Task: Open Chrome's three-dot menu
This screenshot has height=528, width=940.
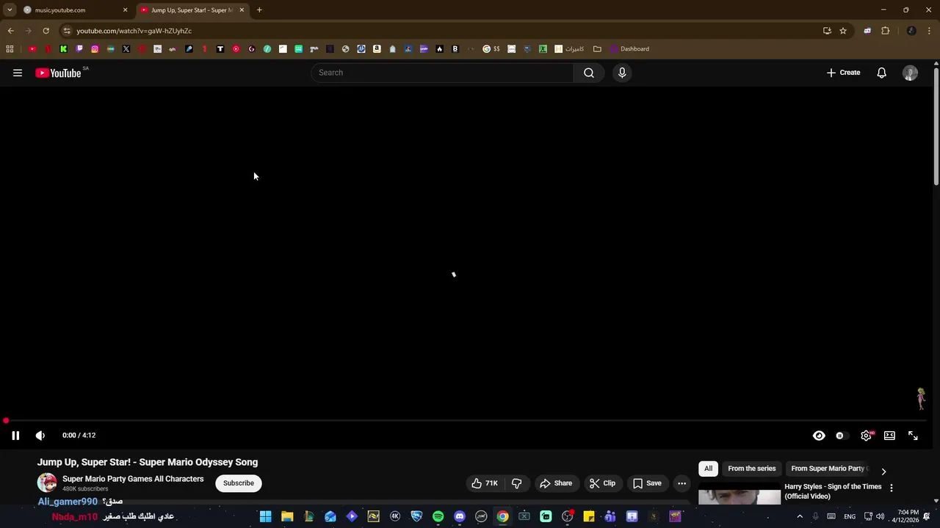Action: (x=930, y=31)
